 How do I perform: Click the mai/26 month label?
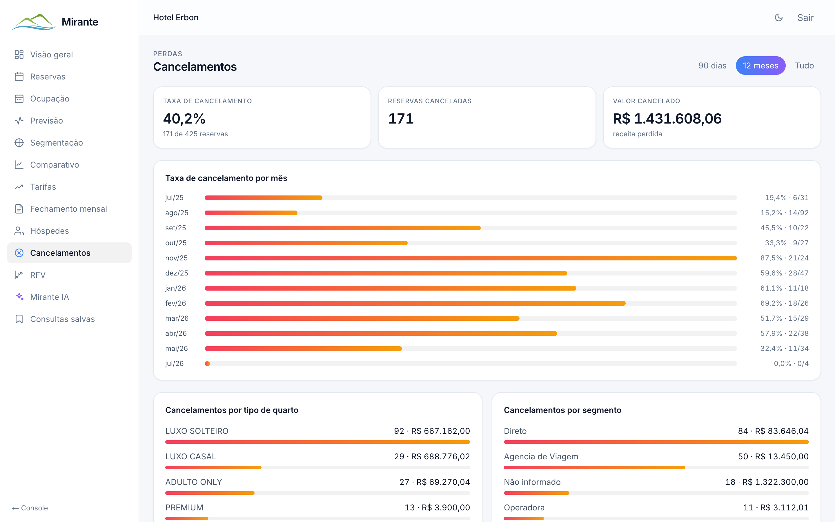point(177,349)
